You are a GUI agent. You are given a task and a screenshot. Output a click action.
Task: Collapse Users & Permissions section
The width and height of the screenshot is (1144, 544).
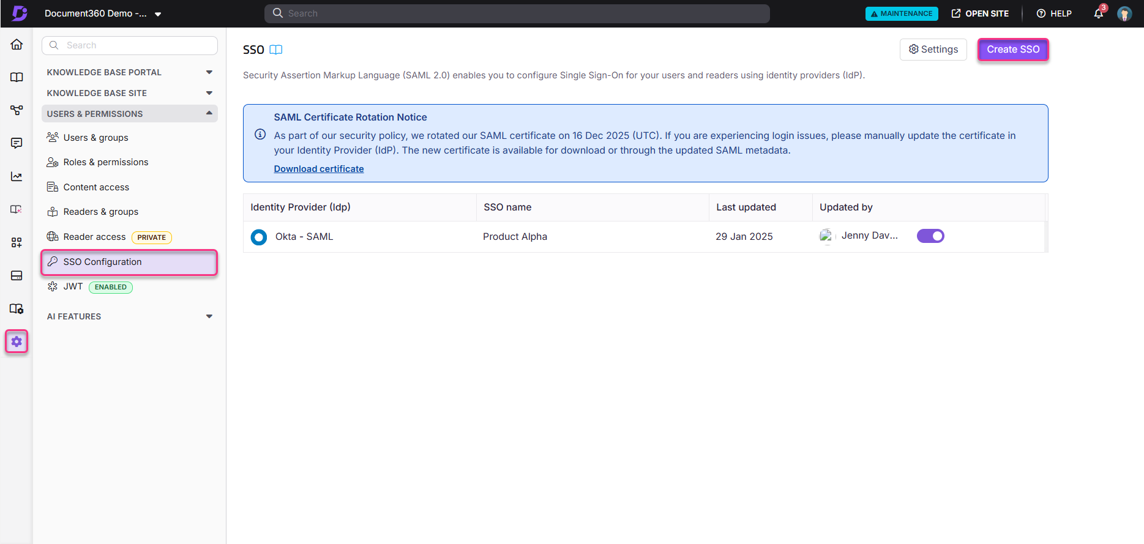click(129, 114)
